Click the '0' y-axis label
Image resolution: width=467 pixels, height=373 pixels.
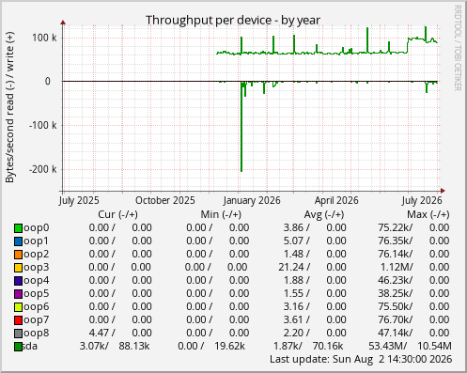click(x=48, y=82)
